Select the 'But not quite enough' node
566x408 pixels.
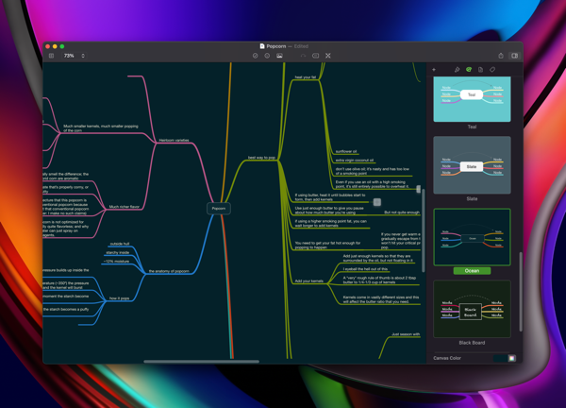tap(402, 212)
